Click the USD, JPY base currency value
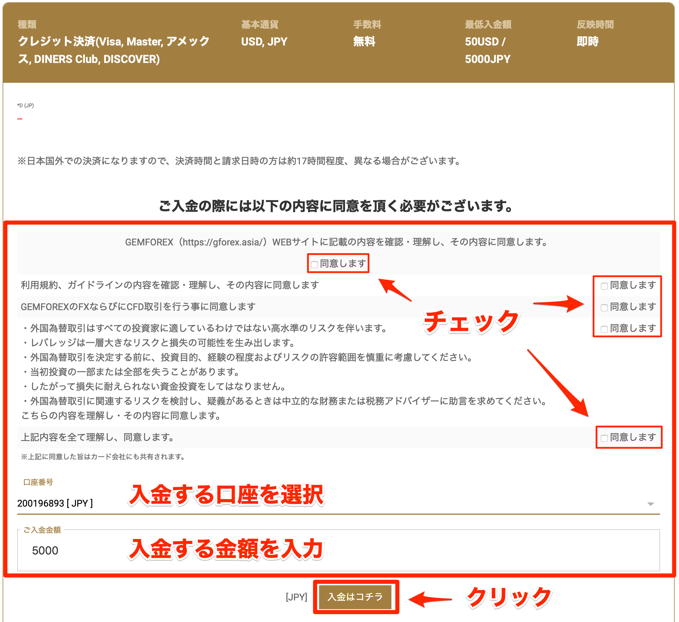 264,41
